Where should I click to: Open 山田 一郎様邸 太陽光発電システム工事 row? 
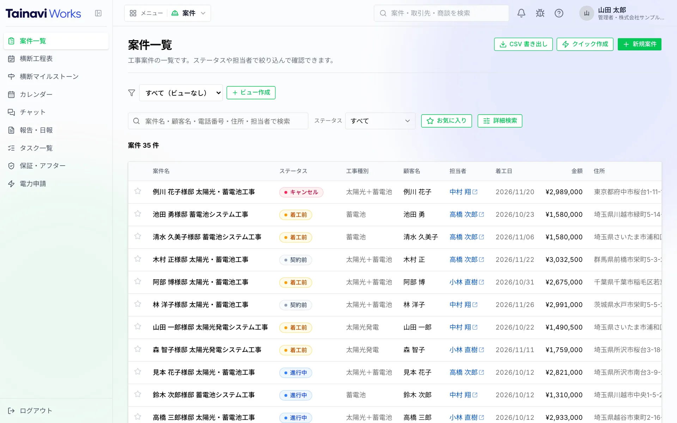(395, 327)
